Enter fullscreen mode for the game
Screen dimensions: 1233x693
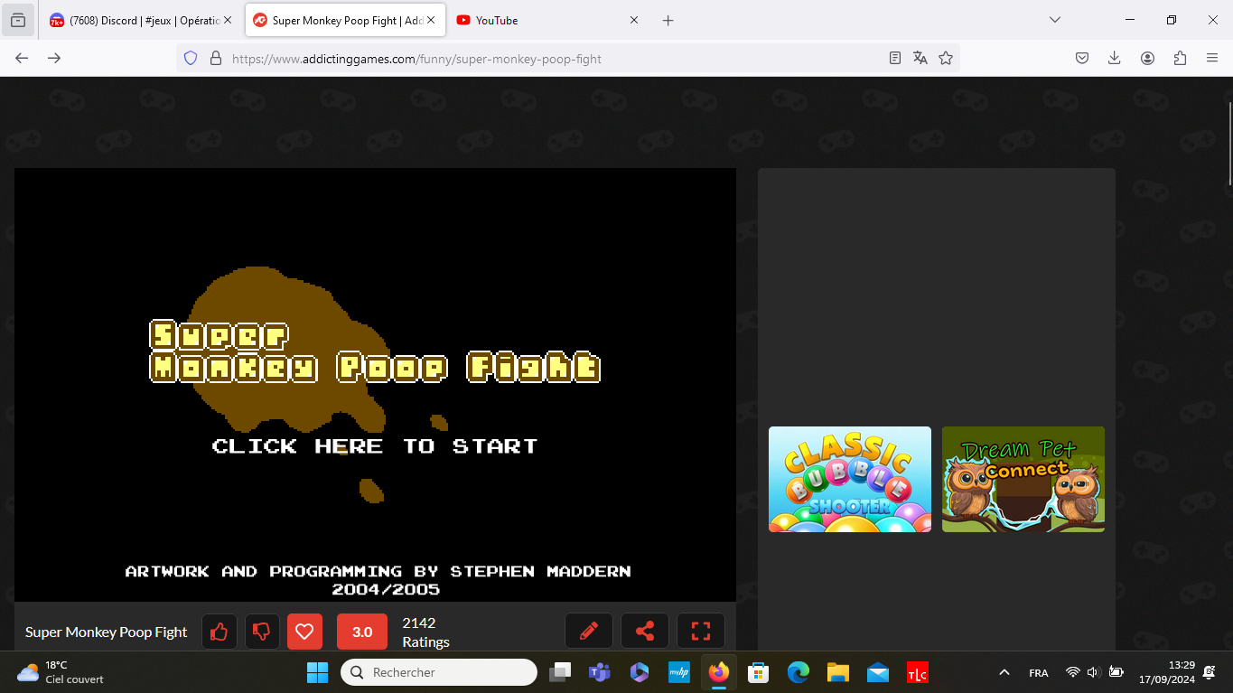pyautogui.click(x=701, y=632)
